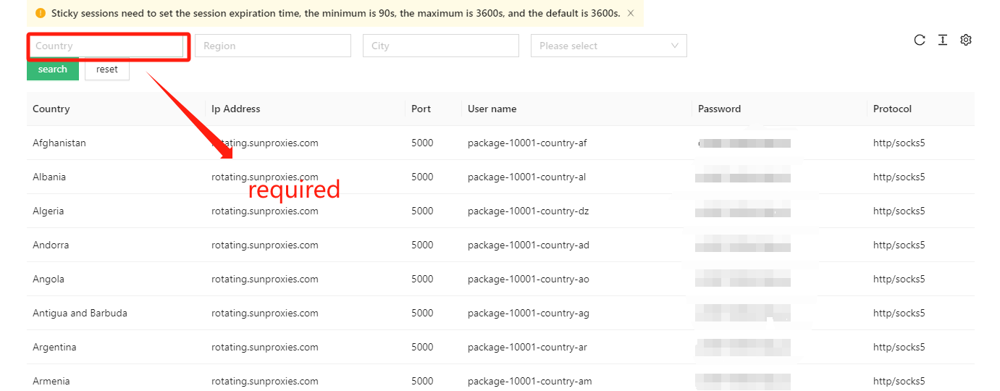1000x391 pixels.
Task: Click the reset button
Action: point(107,70)
